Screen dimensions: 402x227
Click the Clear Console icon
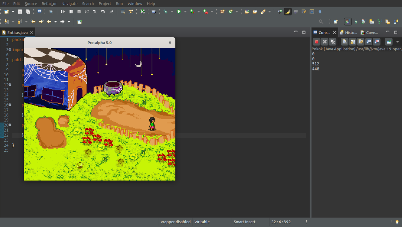pyautogui.click(x=344, y=42)
